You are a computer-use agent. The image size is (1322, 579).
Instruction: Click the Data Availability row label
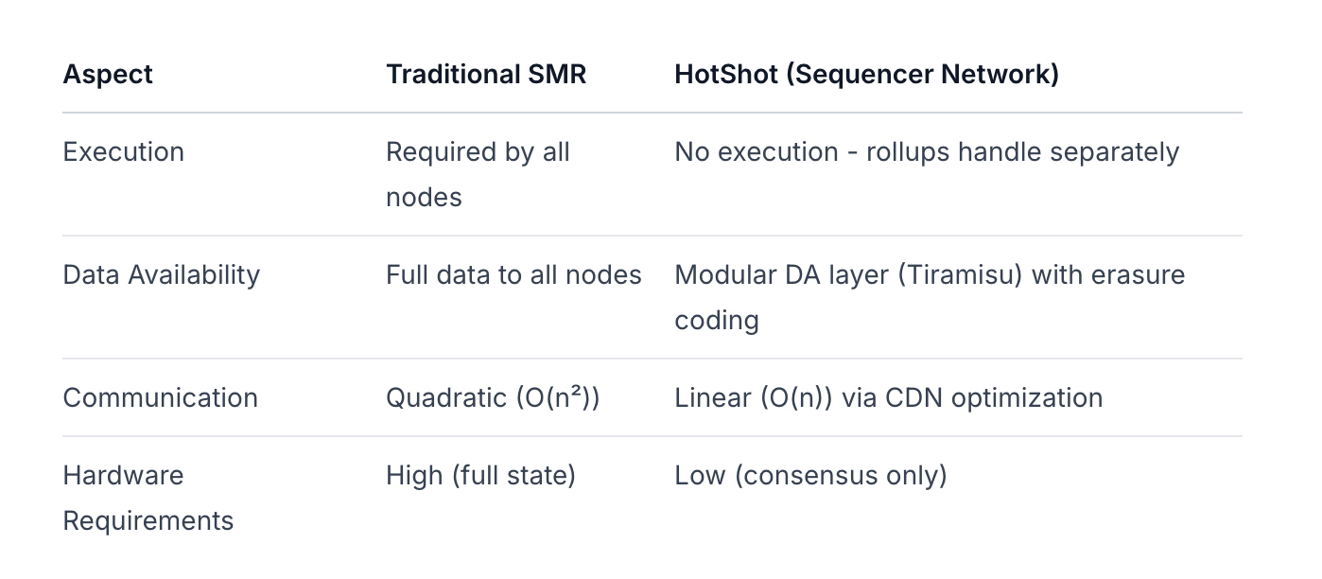pos(161,275)
